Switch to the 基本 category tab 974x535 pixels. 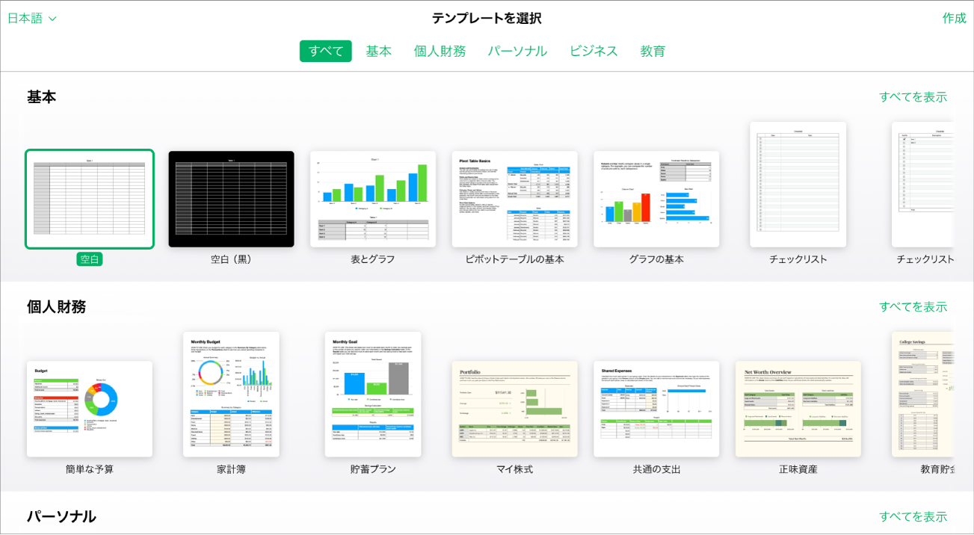[x=378, y=51]
